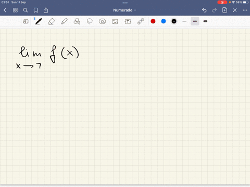Choose the black pen color
This screenshot has height=187, width=250.
[x=174, y=21]
